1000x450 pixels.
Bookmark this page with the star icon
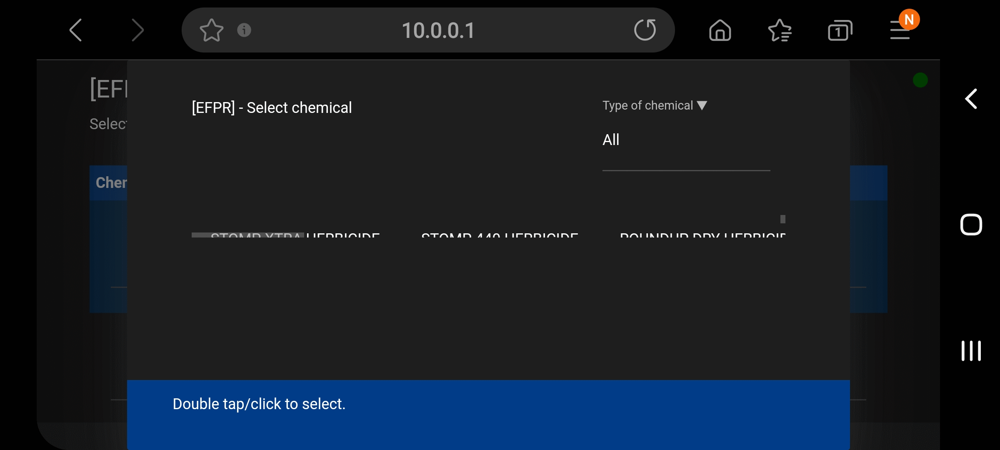click(x=211, y=30)
